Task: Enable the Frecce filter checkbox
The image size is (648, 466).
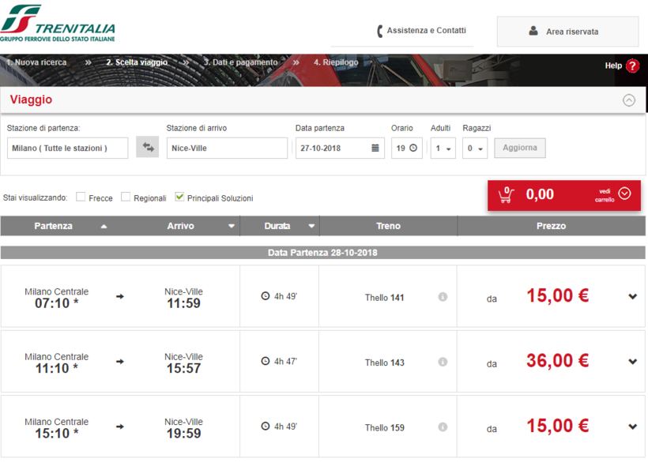Action: click(81, 197)
